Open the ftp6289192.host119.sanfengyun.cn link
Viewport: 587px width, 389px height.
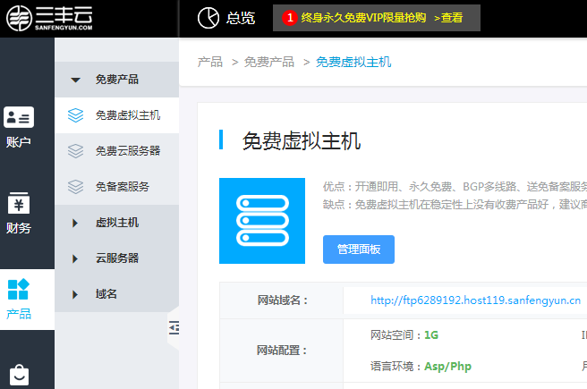[475, 300]
